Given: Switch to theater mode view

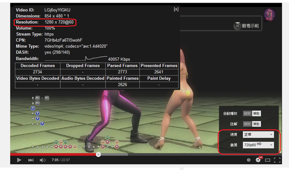Looking at the screenshot, I should [267, 160].
